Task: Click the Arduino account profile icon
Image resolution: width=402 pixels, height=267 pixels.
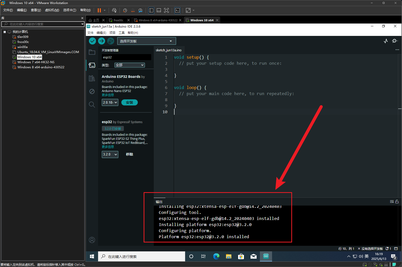Action: click(x=92, y=240)
